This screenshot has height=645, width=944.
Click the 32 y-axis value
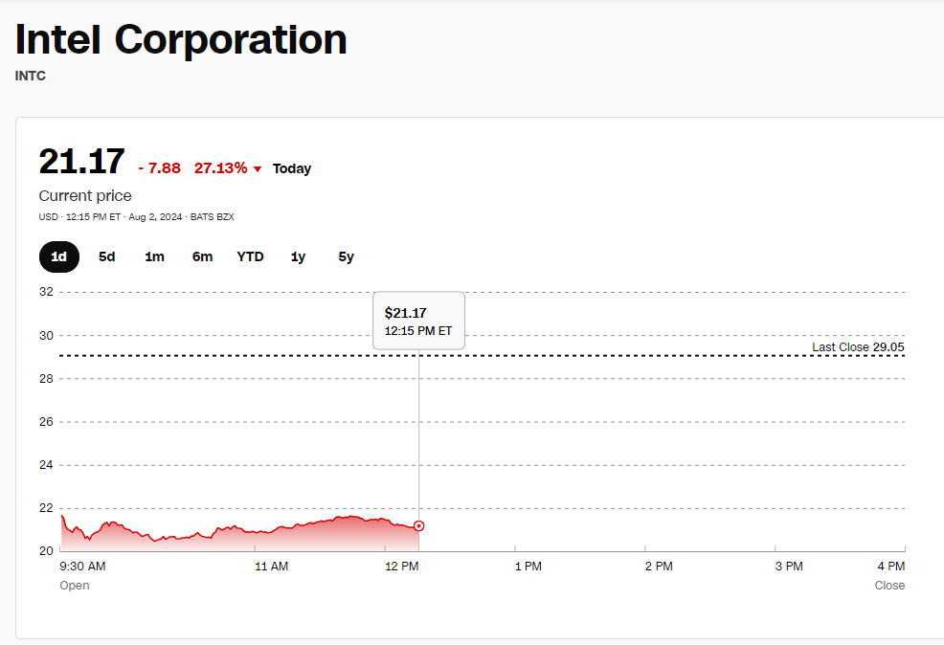pos(46,292)
